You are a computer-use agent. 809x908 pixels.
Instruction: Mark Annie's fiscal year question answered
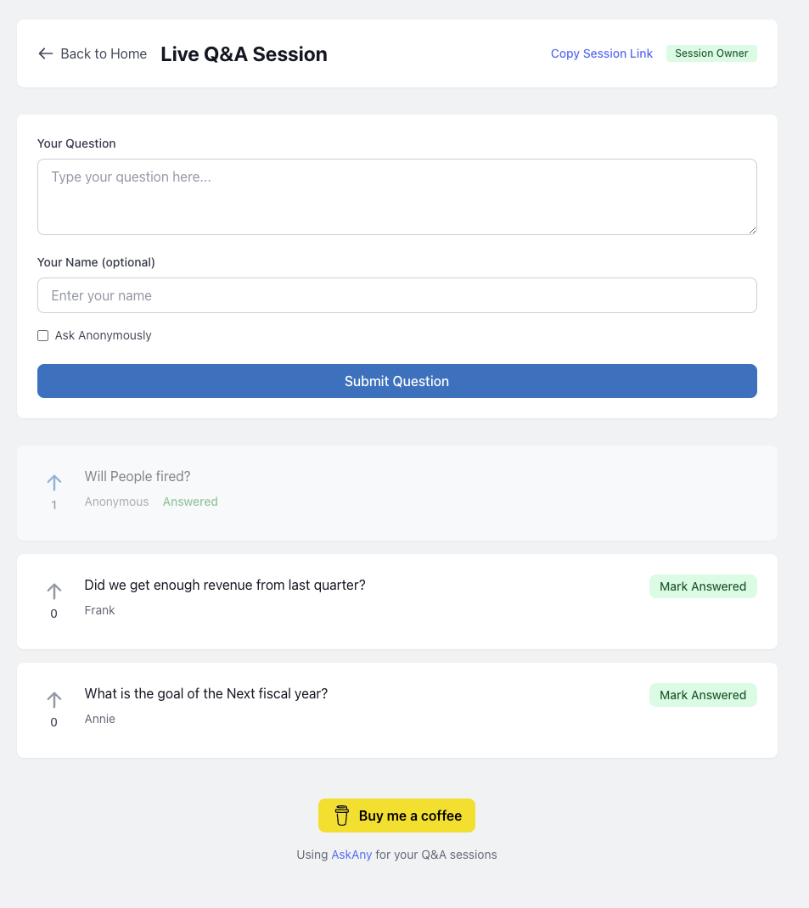pos(702,695)
